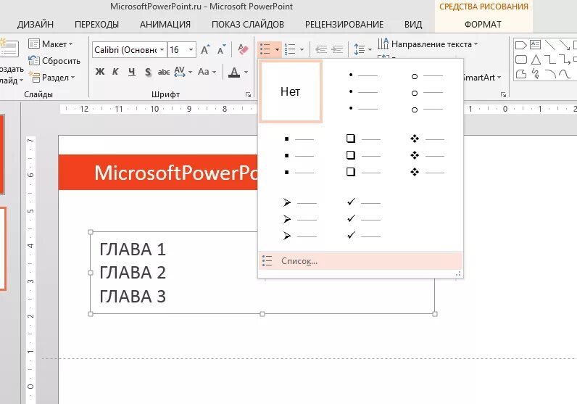Image resolution: width=577 pixels, height=404 pixels.
Task: Apply strikethrough (abc) formatting
Action: pyautogui.click(x=163, y=72)
